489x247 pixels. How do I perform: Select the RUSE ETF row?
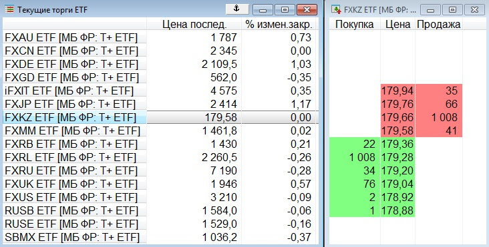[x=160, y=224]
